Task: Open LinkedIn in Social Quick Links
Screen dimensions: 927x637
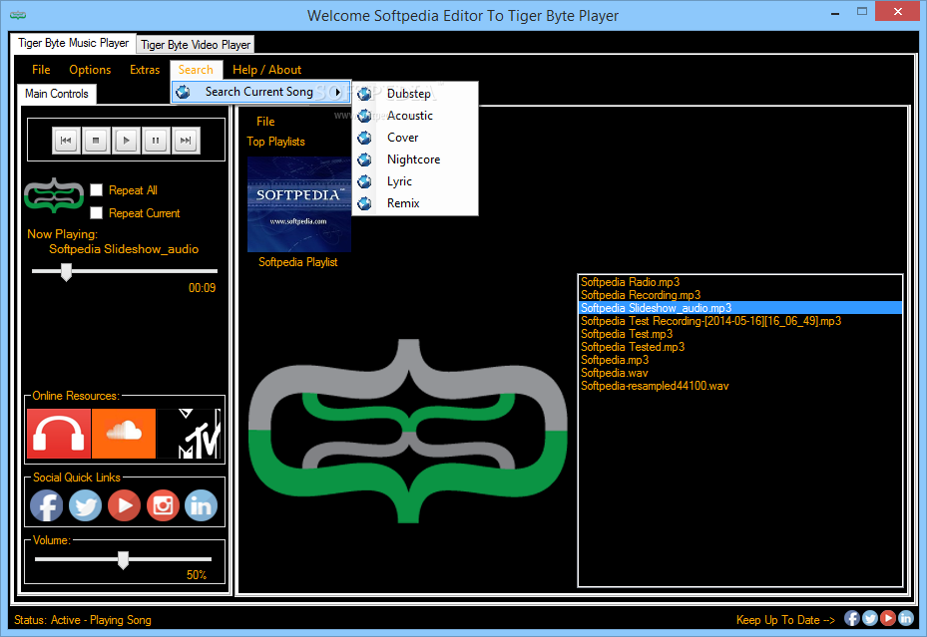Action: pyautogui.click(x=201, y=505)
